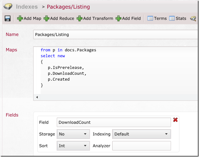Click the Add Reduce button
Image resolution: width=199 pixels, height=157 pixels.
point(59,18)
